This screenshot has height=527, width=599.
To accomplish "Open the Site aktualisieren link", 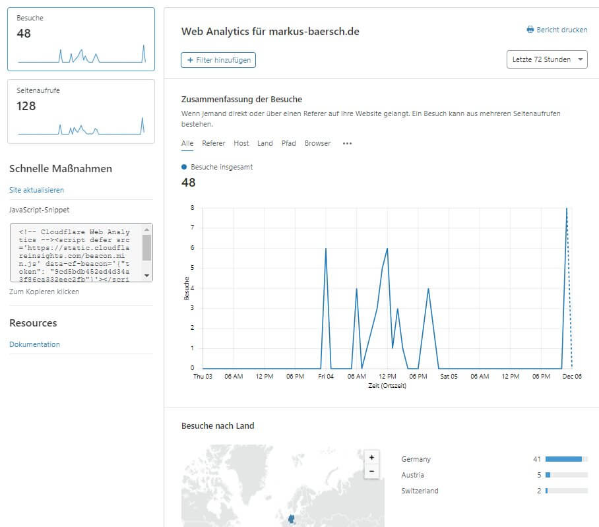I will tap(36, 190).
